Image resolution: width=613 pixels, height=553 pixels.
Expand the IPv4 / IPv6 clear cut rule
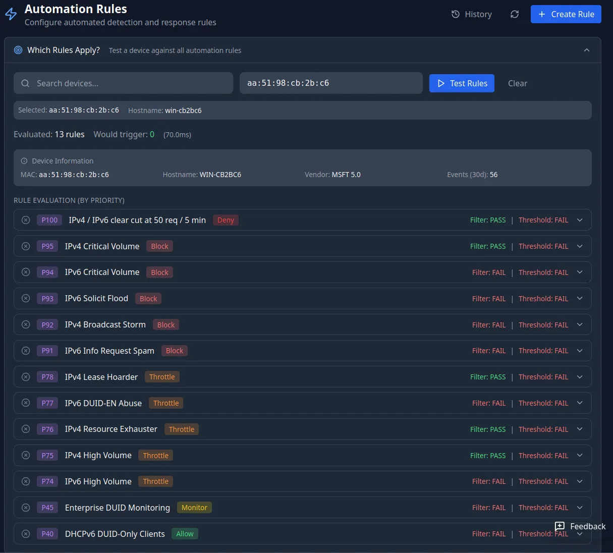click(580, 220)
